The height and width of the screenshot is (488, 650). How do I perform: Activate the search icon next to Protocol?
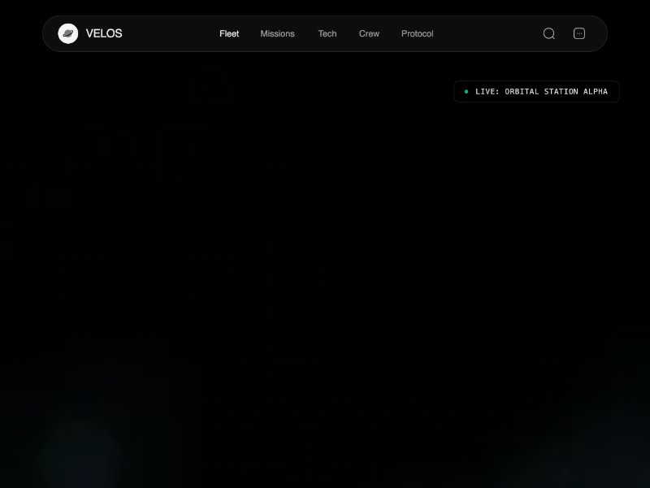[549, 33]
